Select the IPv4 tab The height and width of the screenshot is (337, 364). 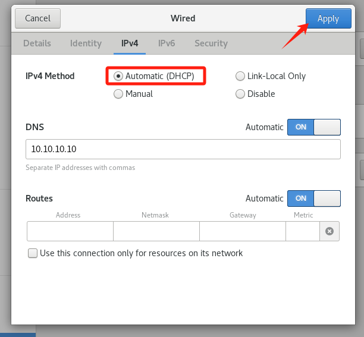point(130,43)
